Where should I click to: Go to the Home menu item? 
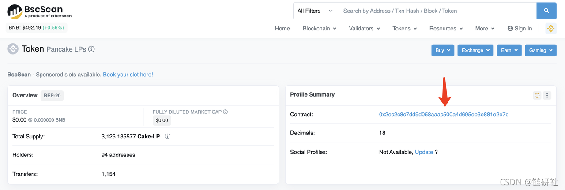(282, 29)
